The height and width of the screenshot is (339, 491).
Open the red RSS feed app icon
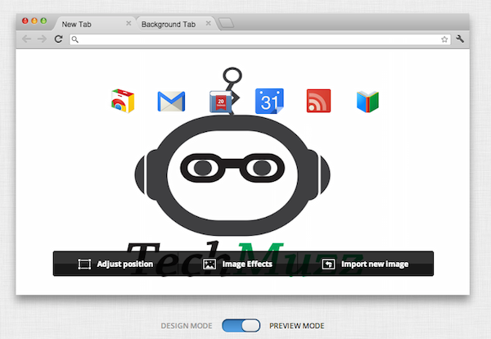coord(318,101)
